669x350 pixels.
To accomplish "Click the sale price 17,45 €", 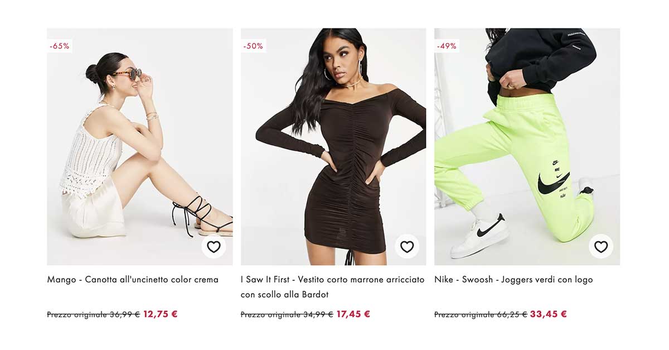I will click(353, 314).
